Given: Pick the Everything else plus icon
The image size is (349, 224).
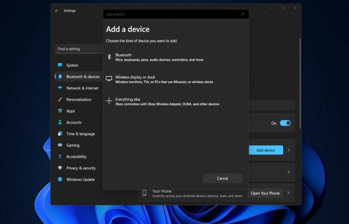Looking at the screenshot, I should tap(109, 101).
